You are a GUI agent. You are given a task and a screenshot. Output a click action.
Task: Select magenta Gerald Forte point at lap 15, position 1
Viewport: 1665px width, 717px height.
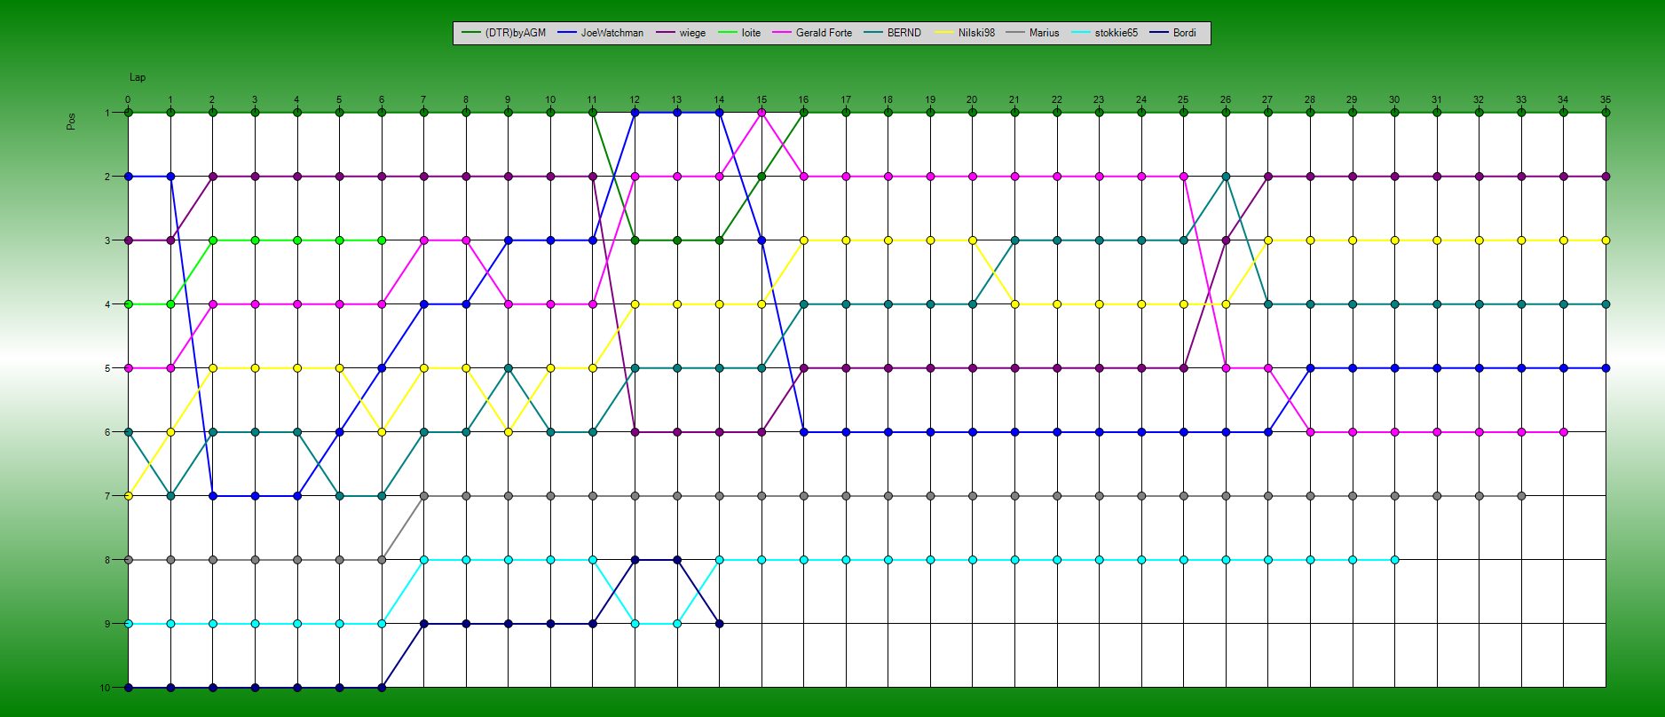pos(761,113)
